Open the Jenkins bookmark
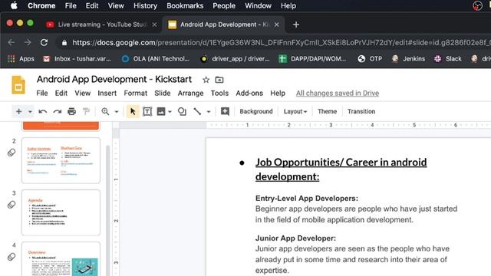 408,59
